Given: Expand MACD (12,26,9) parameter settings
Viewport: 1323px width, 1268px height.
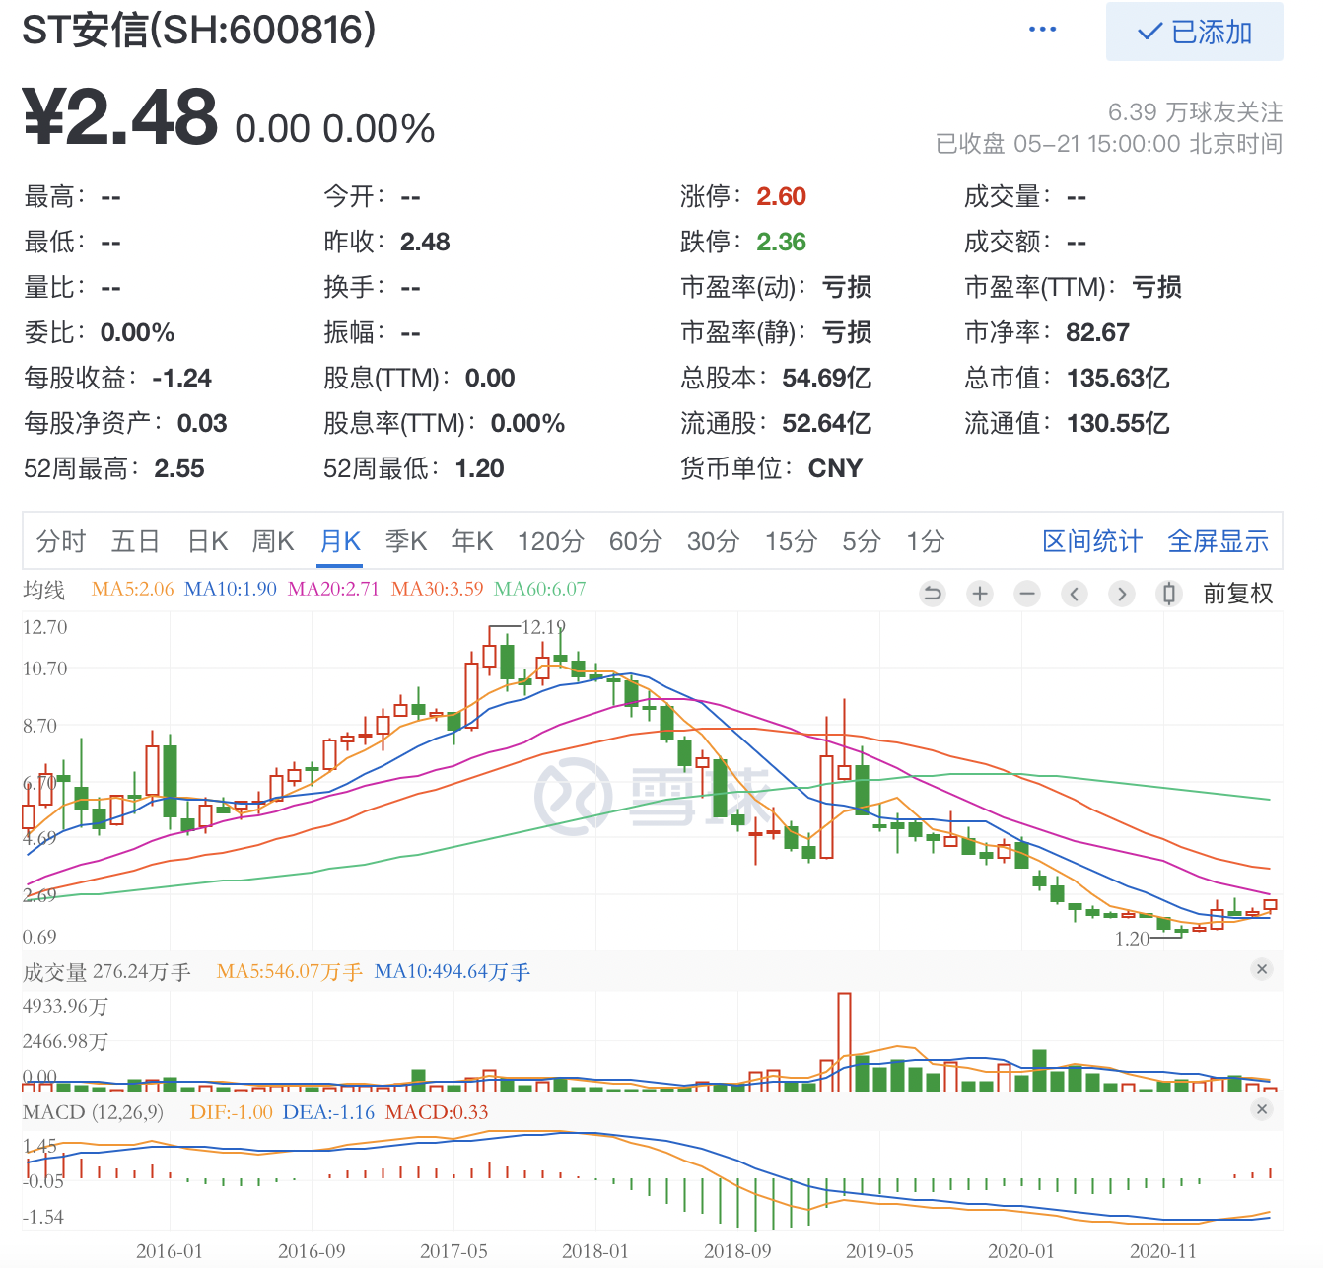Looking at the screenshot, I should (93, 1112).
